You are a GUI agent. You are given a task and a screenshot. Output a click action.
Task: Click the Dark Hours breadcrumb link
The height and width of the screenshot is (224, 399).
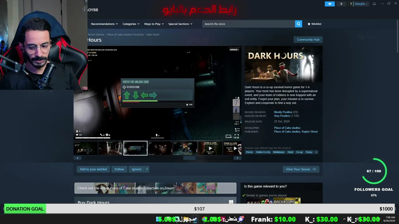153,35
